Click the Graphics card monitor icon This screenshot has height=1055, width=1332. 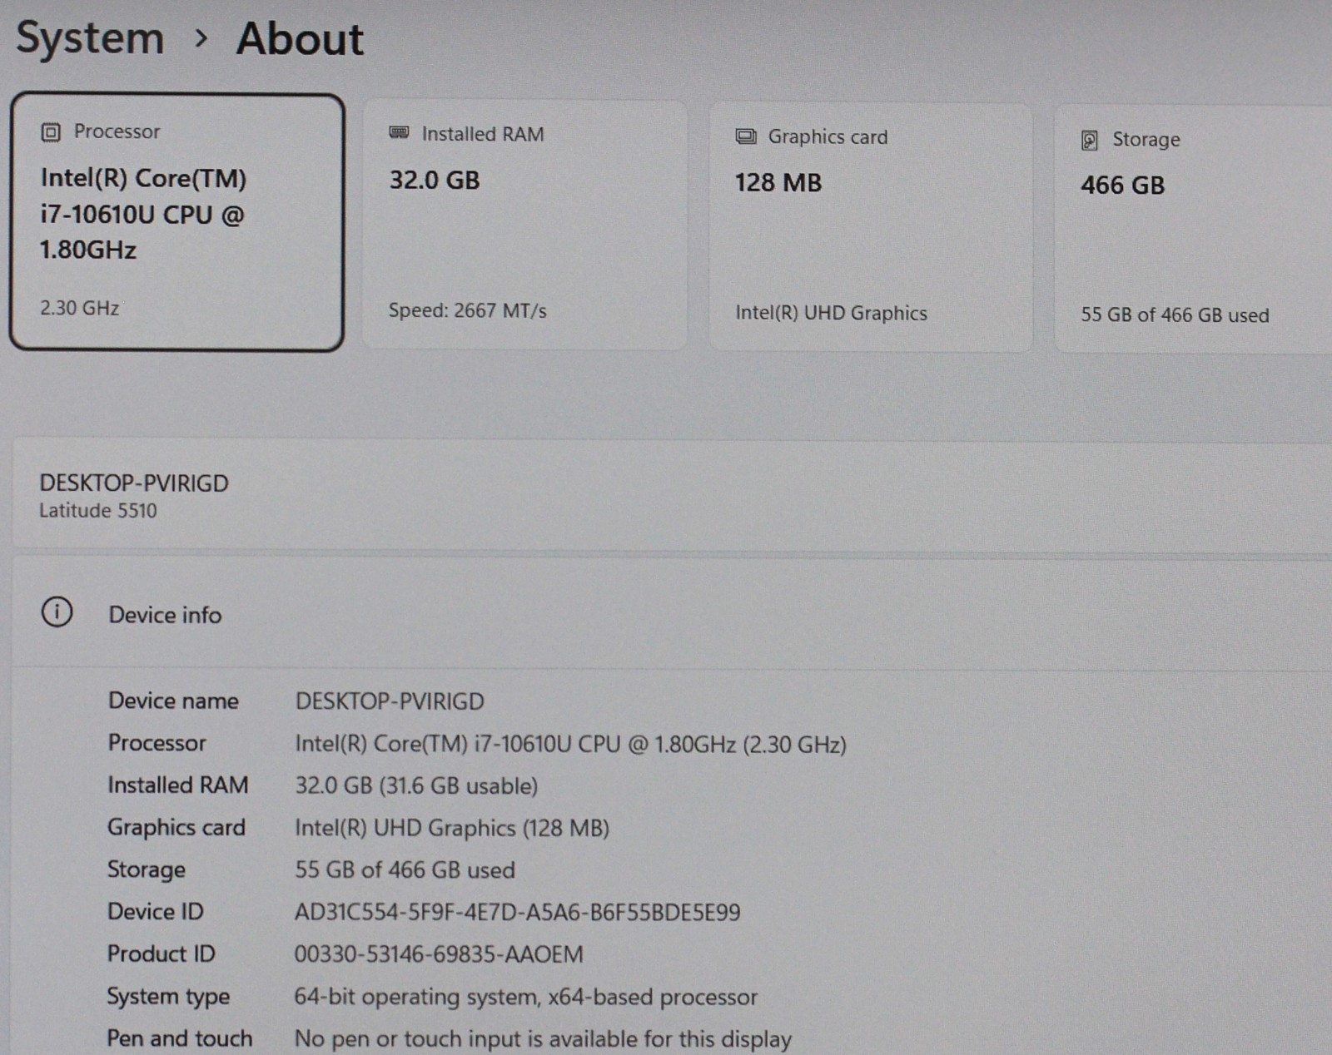(745, 136)
